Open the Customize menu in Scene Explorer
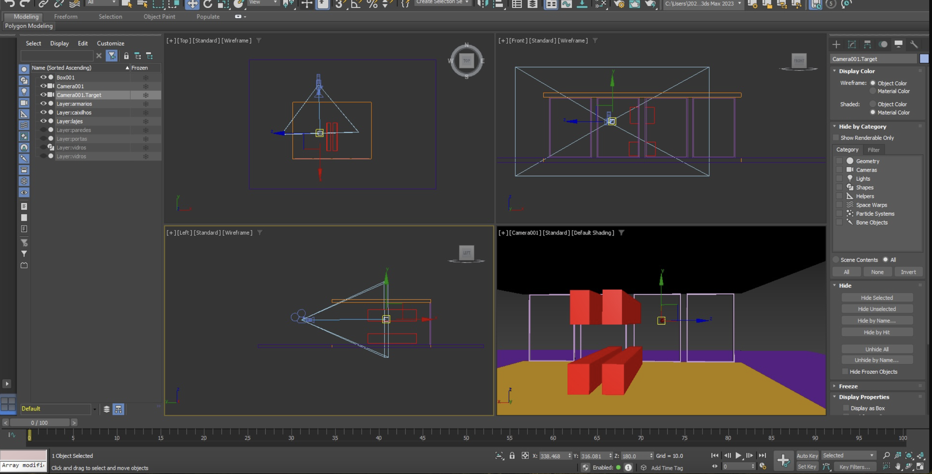 110,43
